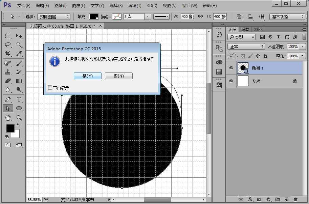The height and width of the screenshot is (204, 309).
Task: Hide the 椭圆 1 layer
Action: tap(231, 68)
